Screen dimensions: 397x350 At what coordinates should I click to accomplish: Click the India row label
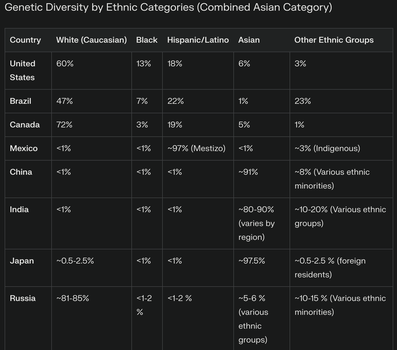click(19, 210)
